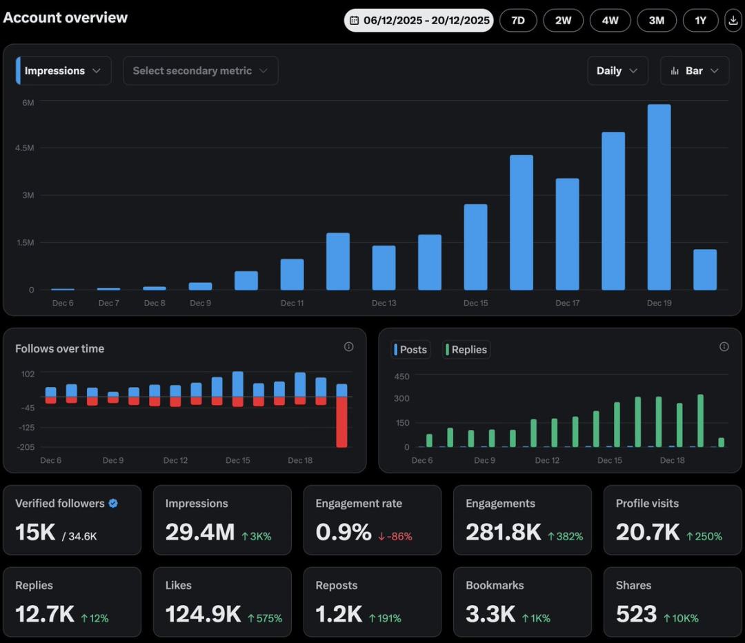Select the 4W time range
This screenshot has height=643, width=745.
pos(610,21)
